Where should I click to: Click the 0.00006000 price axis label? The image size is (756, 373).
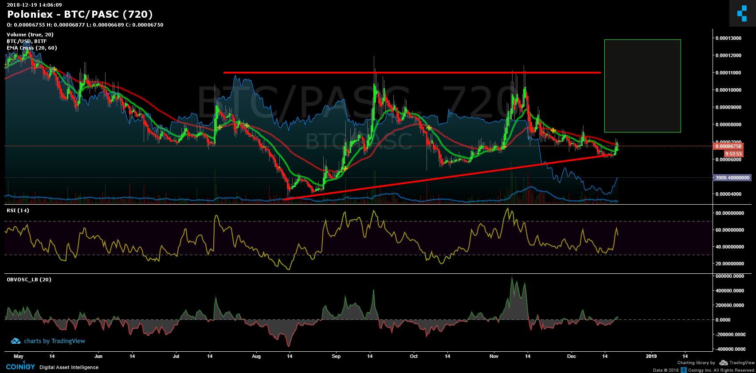728,159
